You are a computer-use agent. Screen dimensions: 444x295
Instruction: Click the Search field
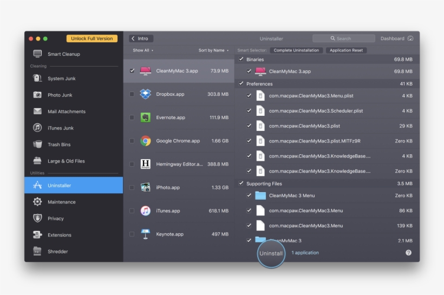pyautogui.click(x=343, y=38)
